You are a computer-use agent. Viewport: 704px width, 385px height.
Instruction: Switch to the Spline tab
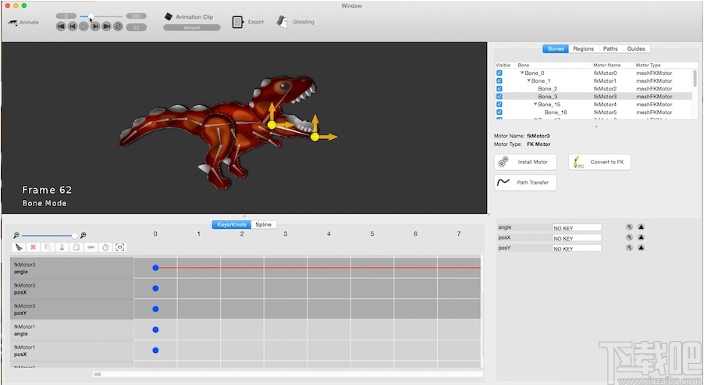pos(264,225)
